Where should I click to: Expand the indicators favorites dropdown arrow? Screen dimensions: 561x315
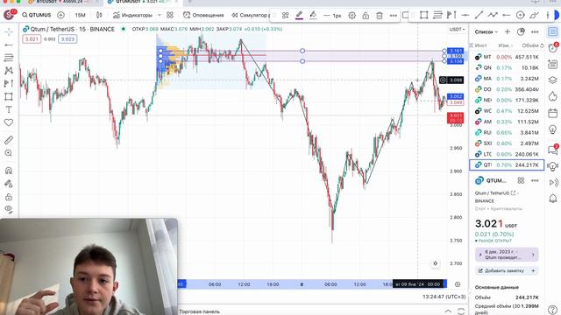pyautogui.click(x=159, y=15)
